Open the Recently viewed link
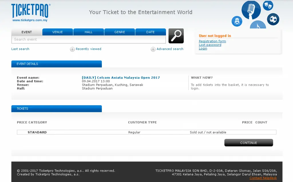The height and width of the screenshot is (182, 293). point(89,49)
